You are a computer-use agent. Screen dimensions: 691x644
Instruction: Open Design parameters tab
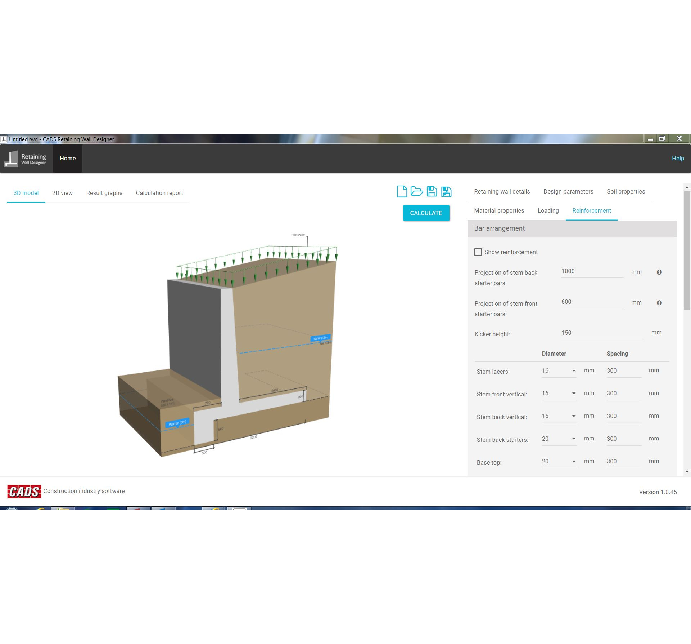click(x=568, y=192)
